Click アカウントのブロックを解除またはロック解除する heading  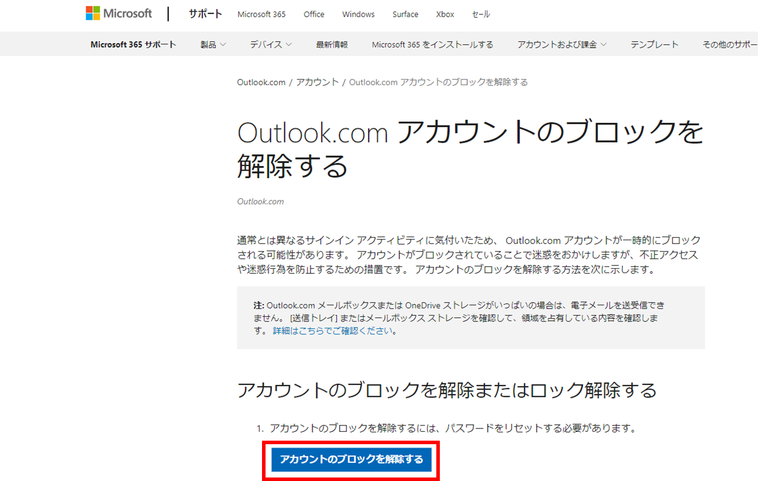pyautogui.click(x=447, y=390)
